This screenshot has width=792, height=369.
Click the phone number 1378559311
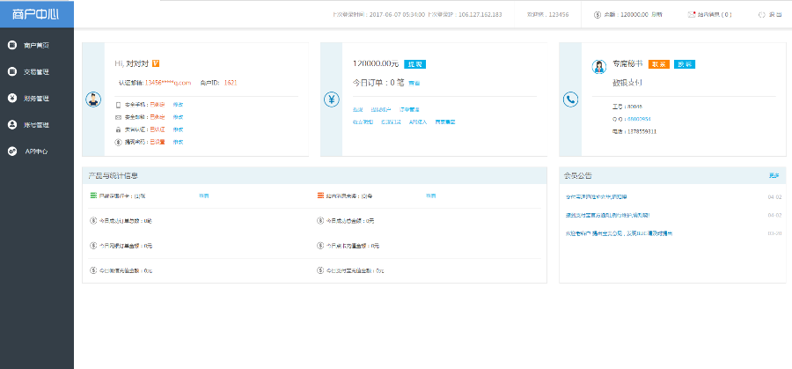click(x=642, y=131)
